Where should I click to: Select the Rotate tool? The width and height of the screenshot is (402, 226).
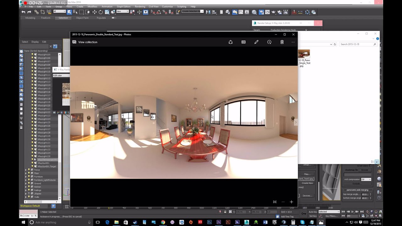pyautogui.click(x=100, y=12)
